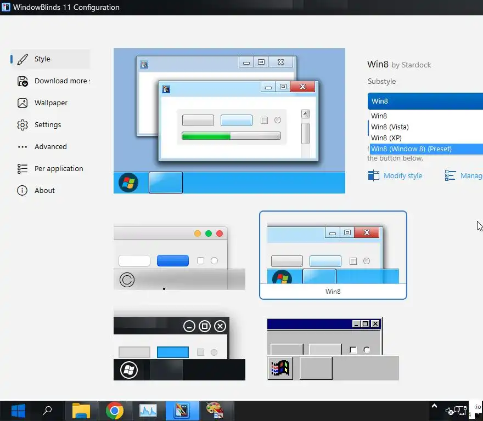Collapse the Substyle Win8 dropdown
The image size is (483, 421).
425,101
